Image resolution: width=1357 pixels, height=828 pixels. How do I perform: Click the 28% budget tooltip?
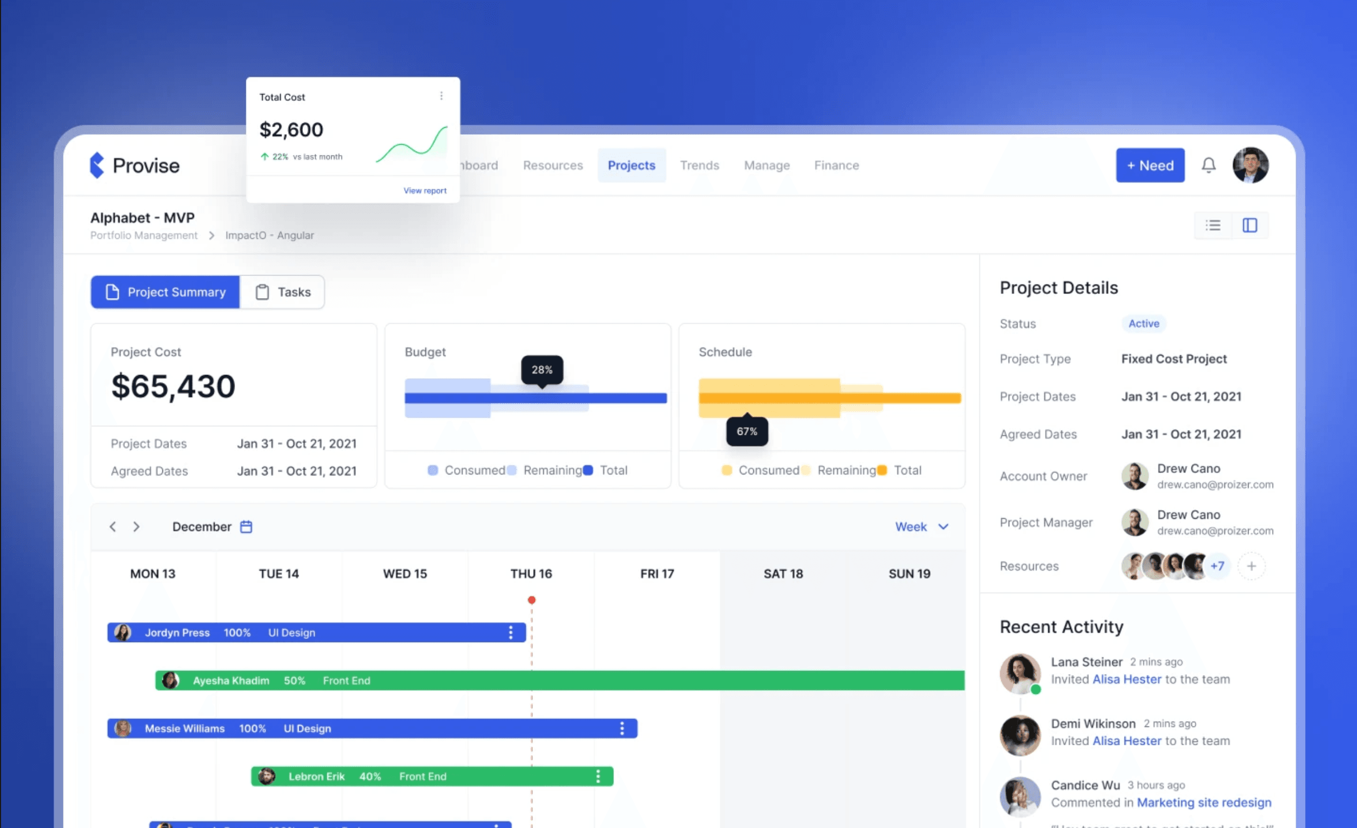coord(542,370)
